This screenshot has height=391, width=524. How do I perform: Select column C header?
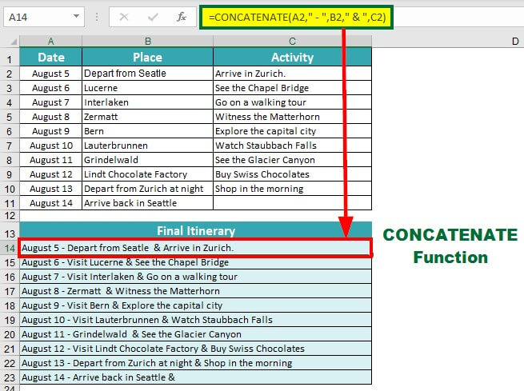[293, 41]
